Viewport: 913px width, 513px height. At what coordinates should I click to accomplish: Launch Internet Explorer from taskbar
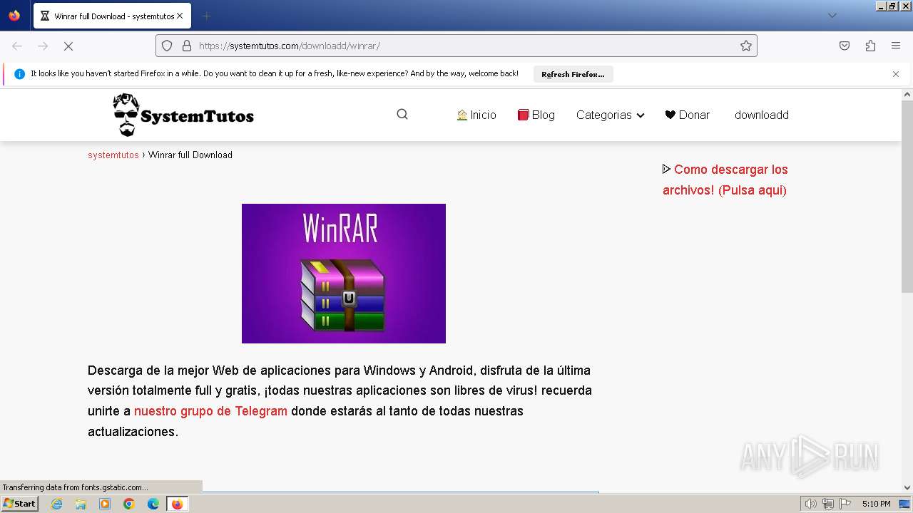56,504
